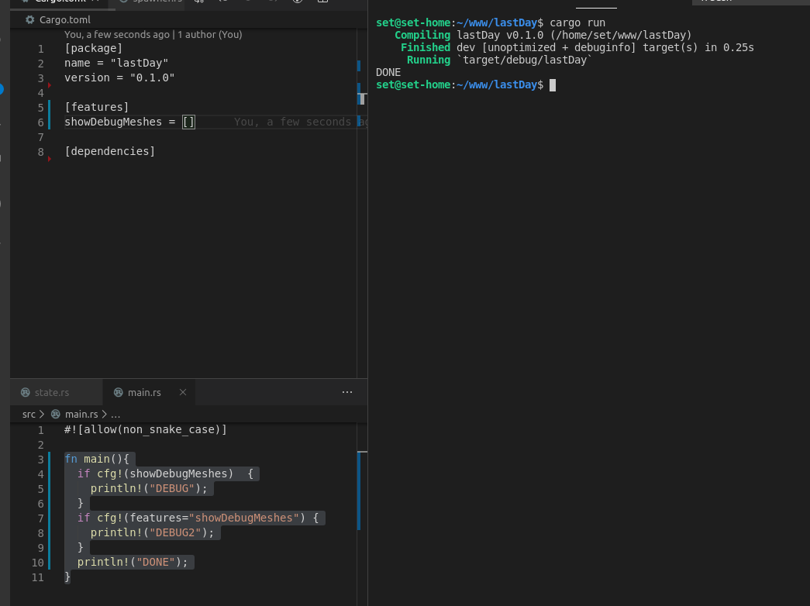The image size is (810, 606).
Task: Place cursor on the [package] line
Action: [94, 48]
